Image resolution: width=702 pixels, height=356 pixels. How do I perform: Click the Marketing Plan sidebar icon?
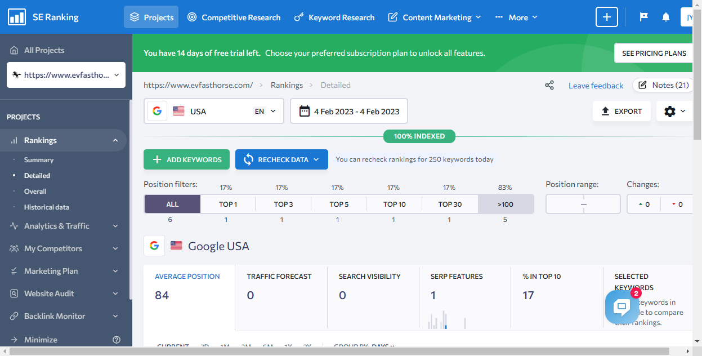click(14, 271)
